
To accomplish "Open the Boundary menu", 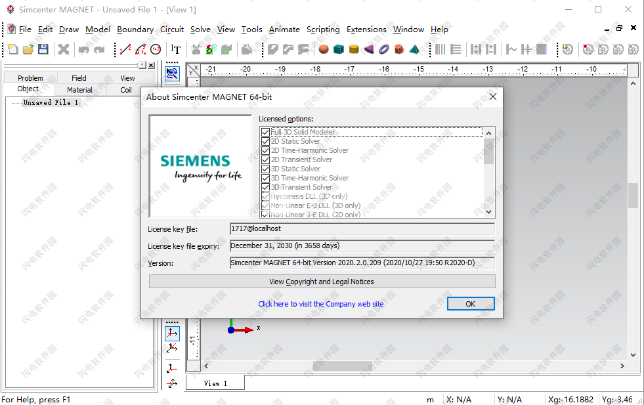I will click(x=135, y=29).
